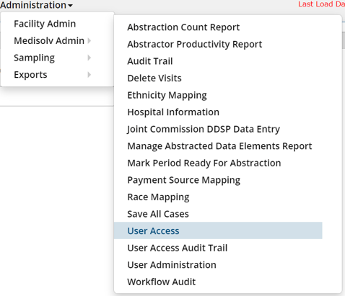Select Delete Visits option
Image resolution: width=345 pixels, height=296 pixels.
pyautogui.click(x=154, y=78)
